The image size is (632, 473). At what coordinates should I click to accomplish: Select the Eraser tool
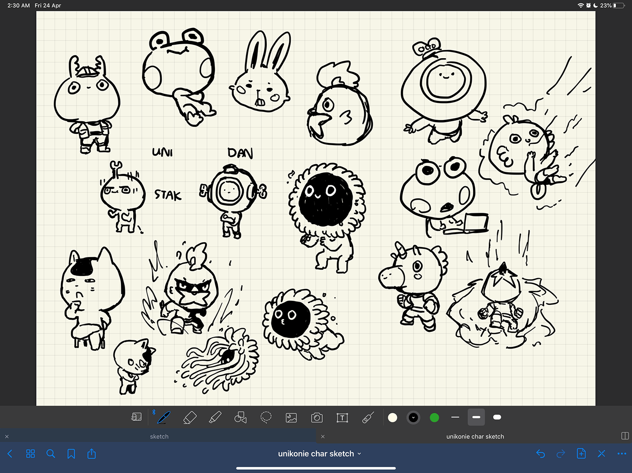click(190, 418)
